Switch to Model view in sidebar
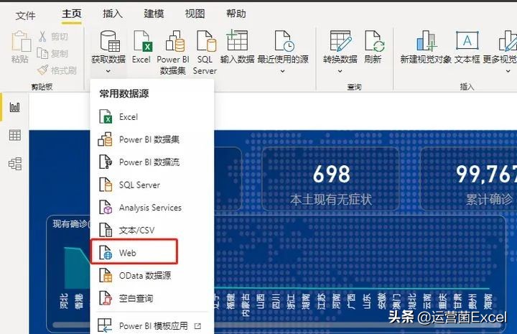 [15, 164]
